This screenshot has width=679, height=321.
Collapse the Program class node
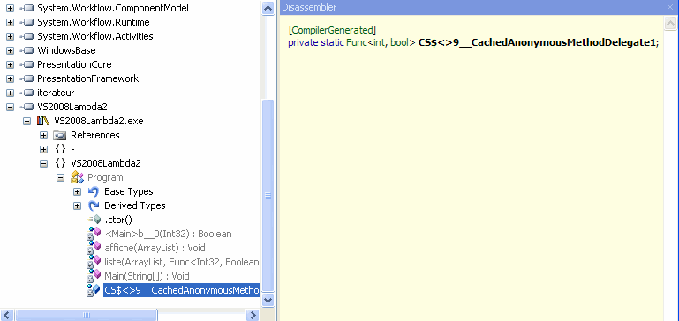(x=61, y=177)
